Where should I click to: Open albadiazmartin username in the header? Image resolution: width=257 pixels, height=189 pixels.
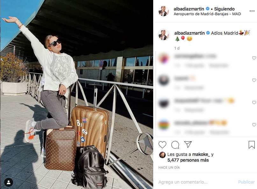click(189, 9)
